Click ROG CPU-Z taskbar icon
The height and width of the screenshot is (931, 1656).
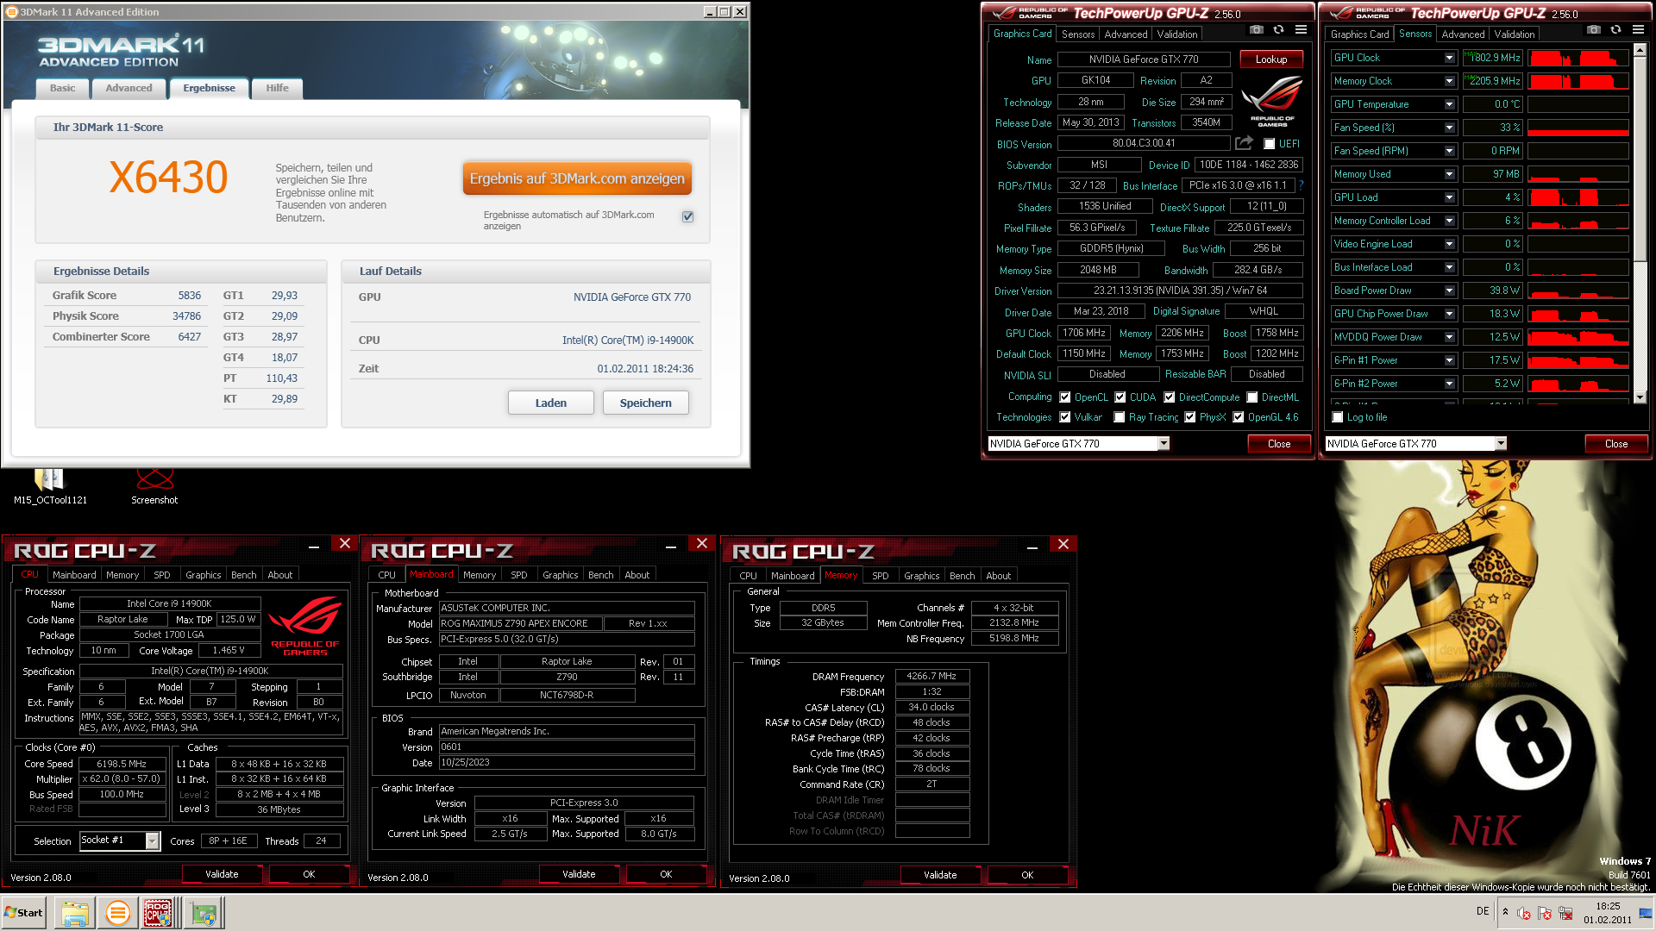[159, 913]
